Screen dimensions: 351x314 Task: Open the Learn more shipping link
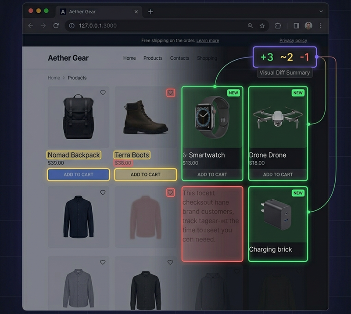tap(208, 40)
